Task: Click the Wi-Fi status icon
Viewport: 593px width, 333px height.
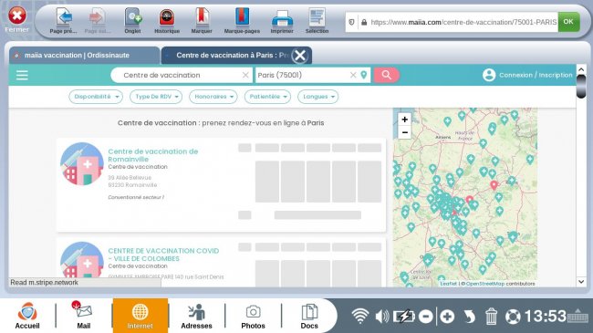Action: [360, 316]
